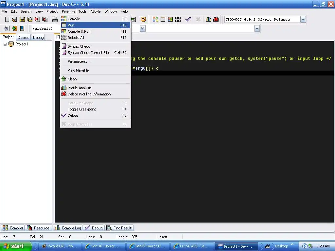The width and height of the screenshot is (335, 251).
Task: Click the Close file toolbar icon
Action: tap(37, 19)
